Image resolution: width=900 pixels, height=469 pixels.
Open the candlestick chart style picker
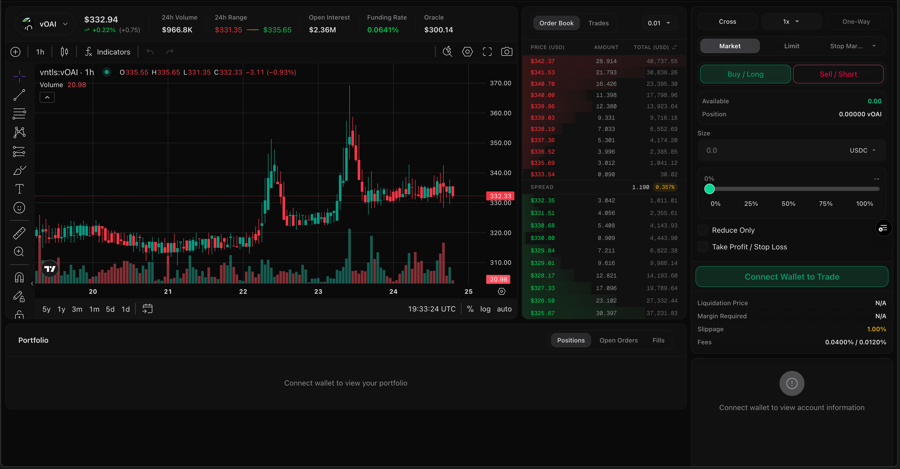(x=64, y=52)
